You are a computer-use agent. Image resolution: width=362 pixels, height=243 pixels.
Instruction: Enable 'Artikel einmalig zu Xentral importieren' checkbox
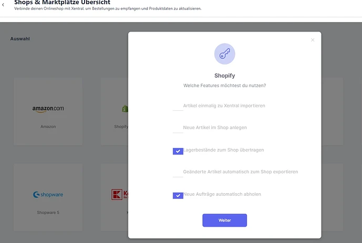tap(178, 107)
